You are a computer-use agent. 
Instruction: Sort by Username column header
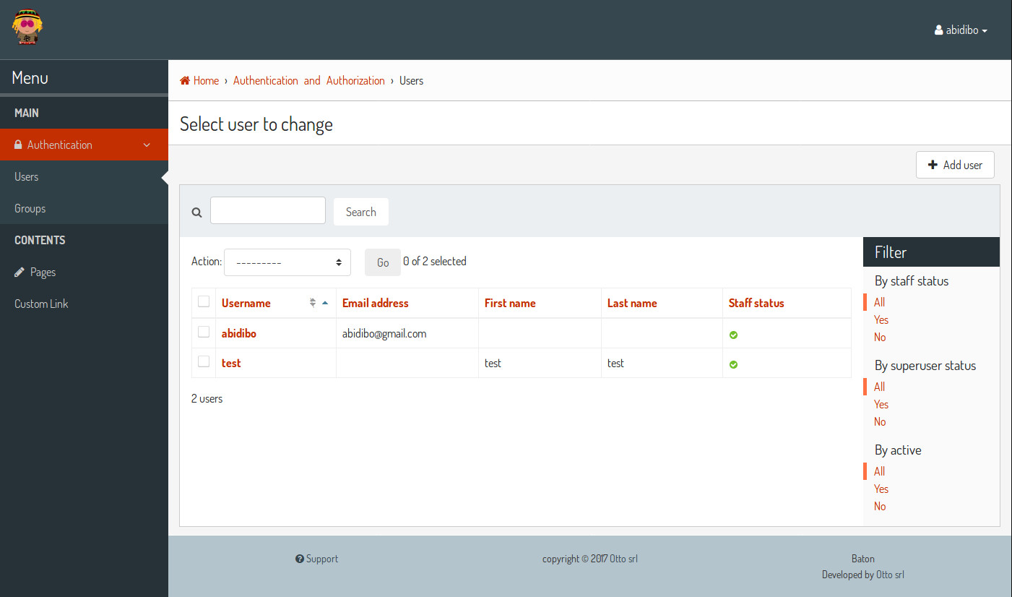(x=246, y=303)
